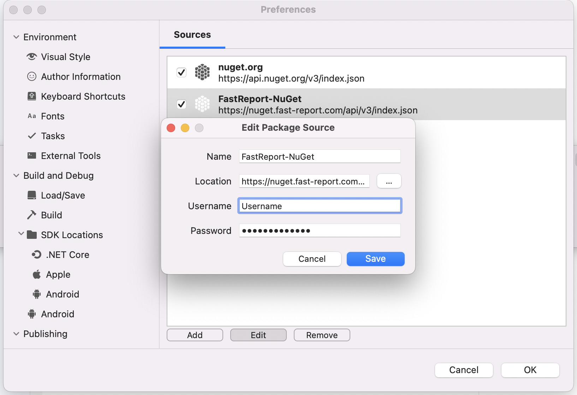This screenshot has height=395, width=577.
Task: Select the Sources tab
Action: (x=192, y=35)
